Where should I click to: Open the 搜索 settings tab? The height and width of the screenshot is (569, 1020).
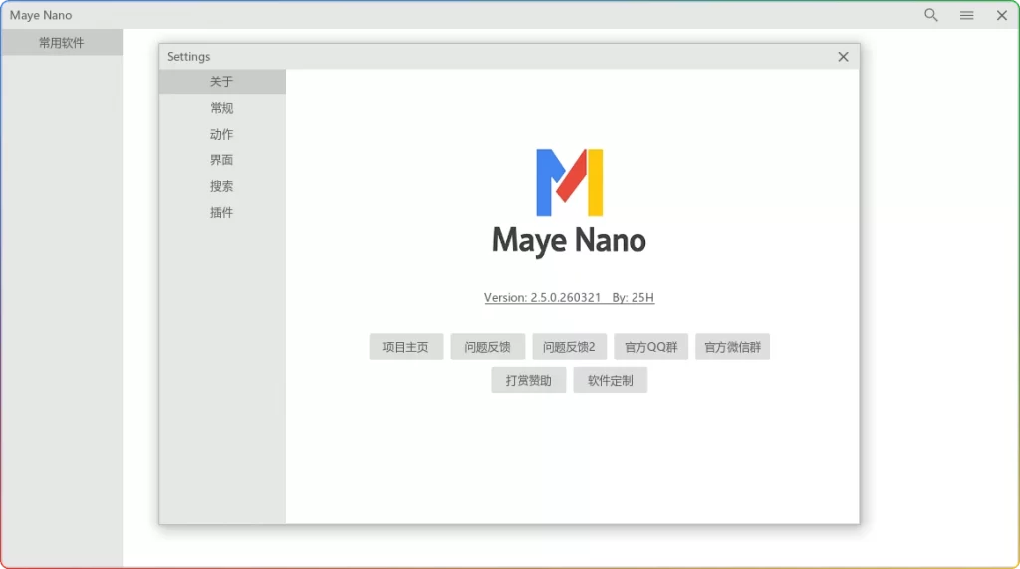tap(222, 186)
